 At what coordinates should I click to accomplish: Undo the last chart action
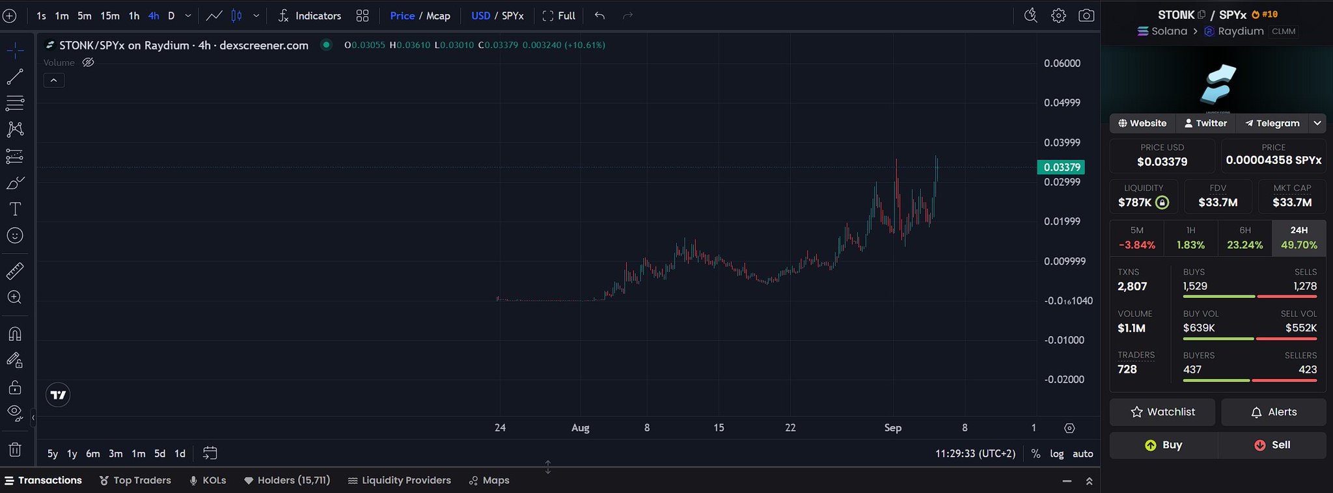pyautogui.click(x=599, y=16)
